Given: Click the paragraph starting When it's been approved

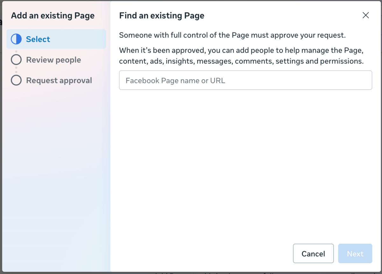Looking at the screenshot, I should click(241, 56).
